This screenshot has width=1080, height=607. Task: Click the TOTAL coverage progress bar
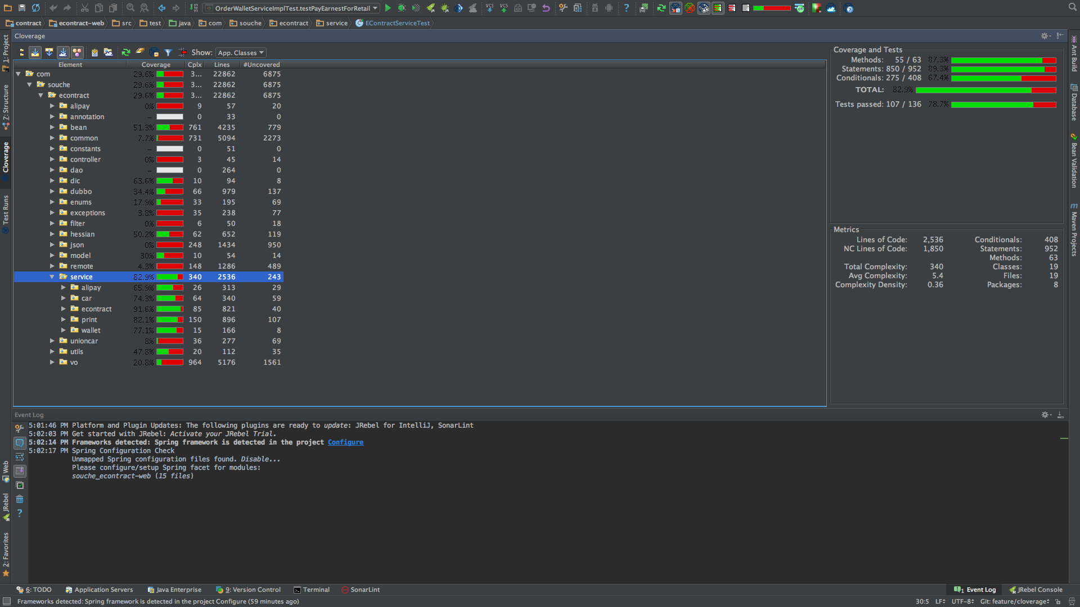click(x=985, y=90)
